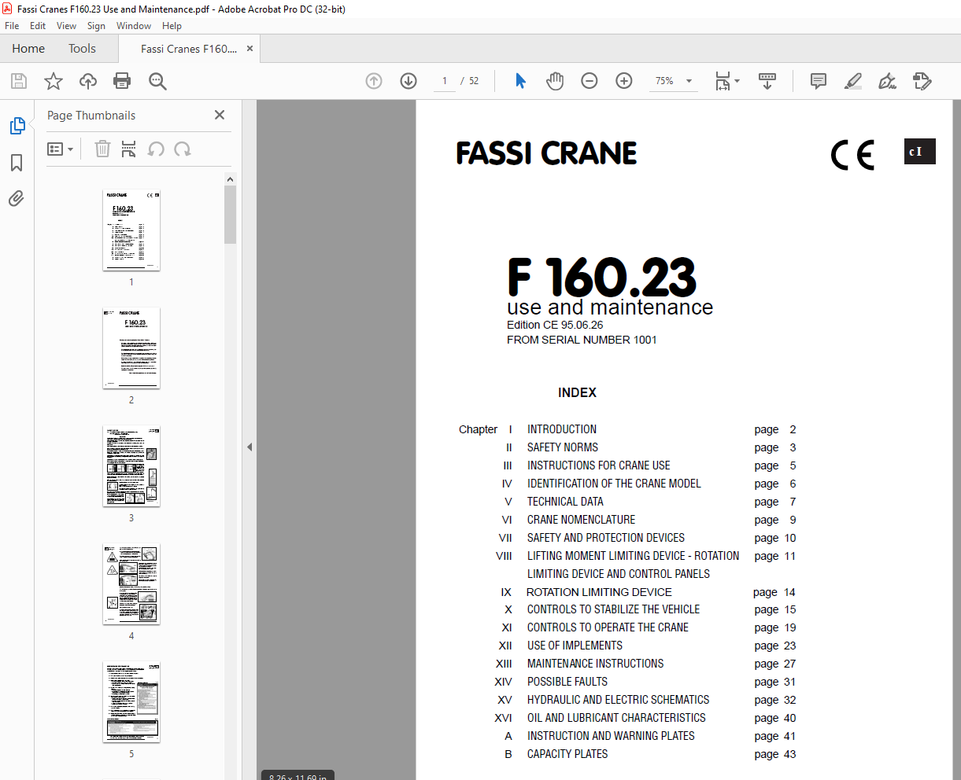This screenshot has height=780, width=961.
Task: Add document to starred files
Action: point(54,81)
